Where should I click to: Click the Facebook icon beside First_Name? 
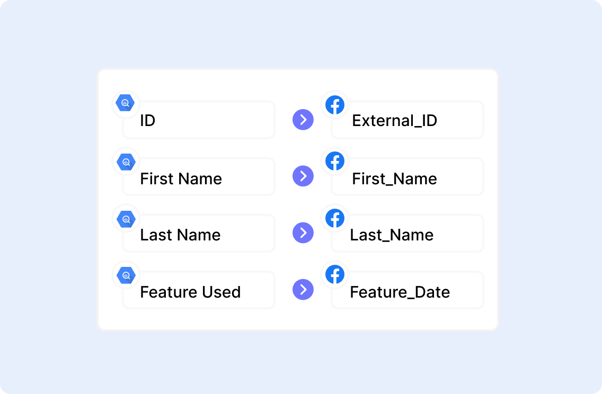335,161
